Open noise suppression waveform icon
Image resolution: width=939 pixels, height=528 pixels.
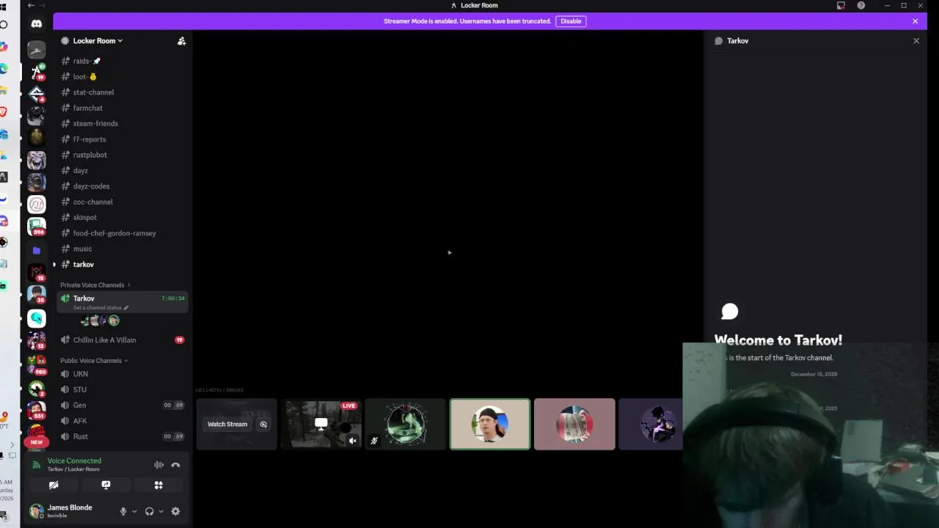click(x=158, y=465)
